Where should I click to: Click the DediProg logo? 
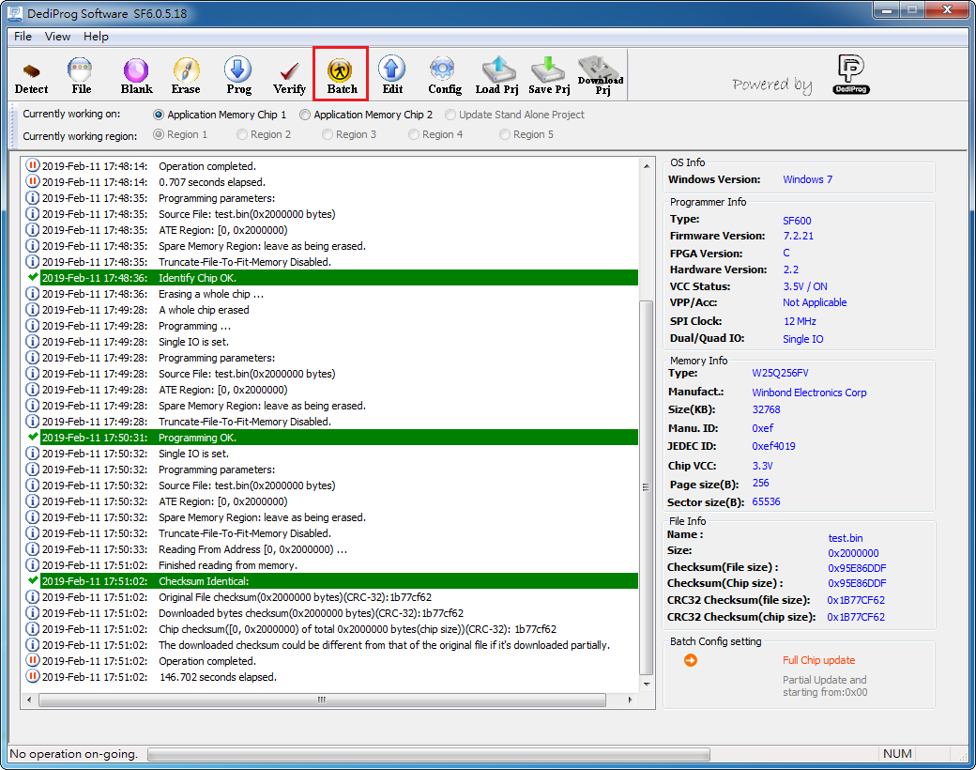coord(850,74)
